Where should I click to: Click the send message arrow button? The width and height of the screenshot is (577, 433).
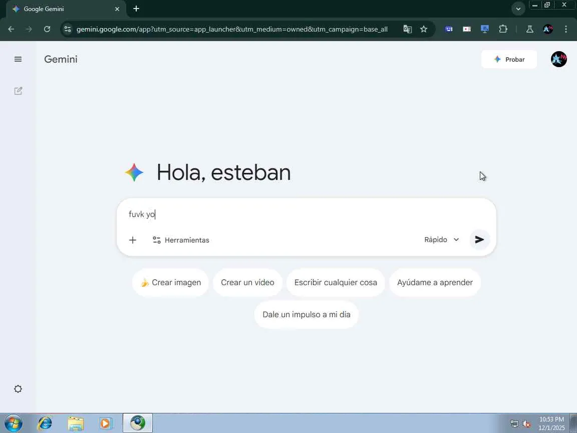pyautogui.click(x=479, y=240)
